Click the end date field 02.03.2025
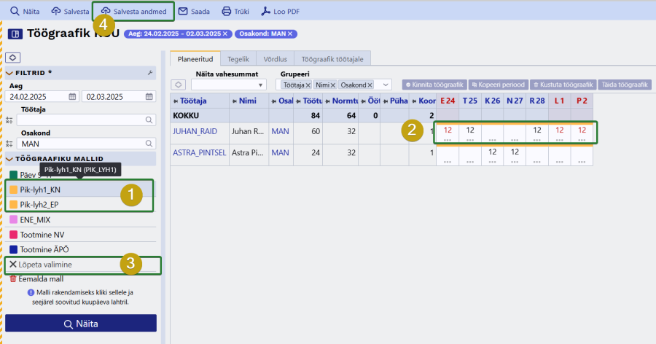 119,97
